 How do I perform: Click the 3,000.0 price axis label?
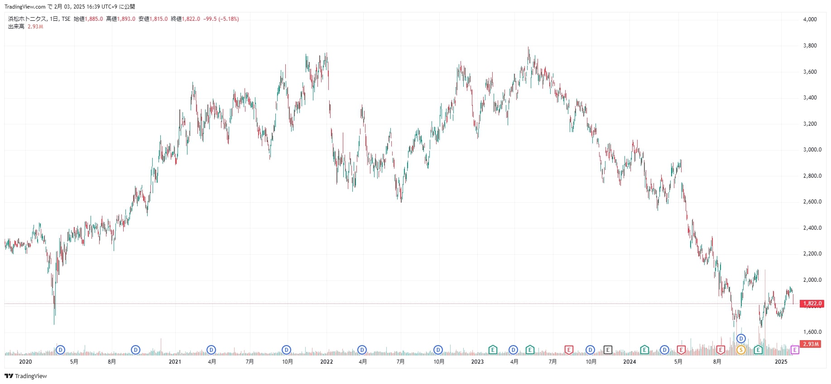(x=812, y=150)
